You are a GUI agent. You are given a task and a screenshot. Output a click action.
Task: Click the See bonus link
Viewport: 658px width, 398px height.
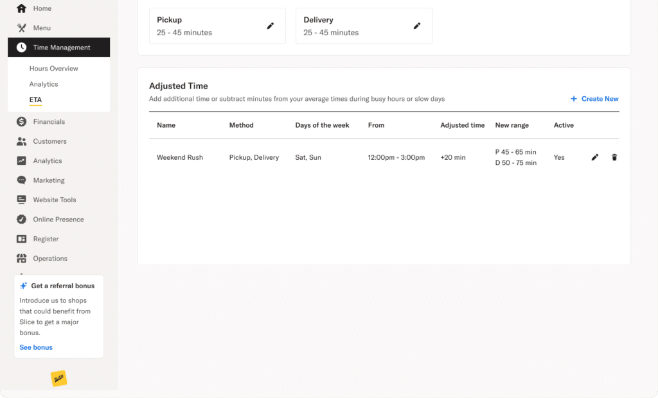[x=36, y=347]
